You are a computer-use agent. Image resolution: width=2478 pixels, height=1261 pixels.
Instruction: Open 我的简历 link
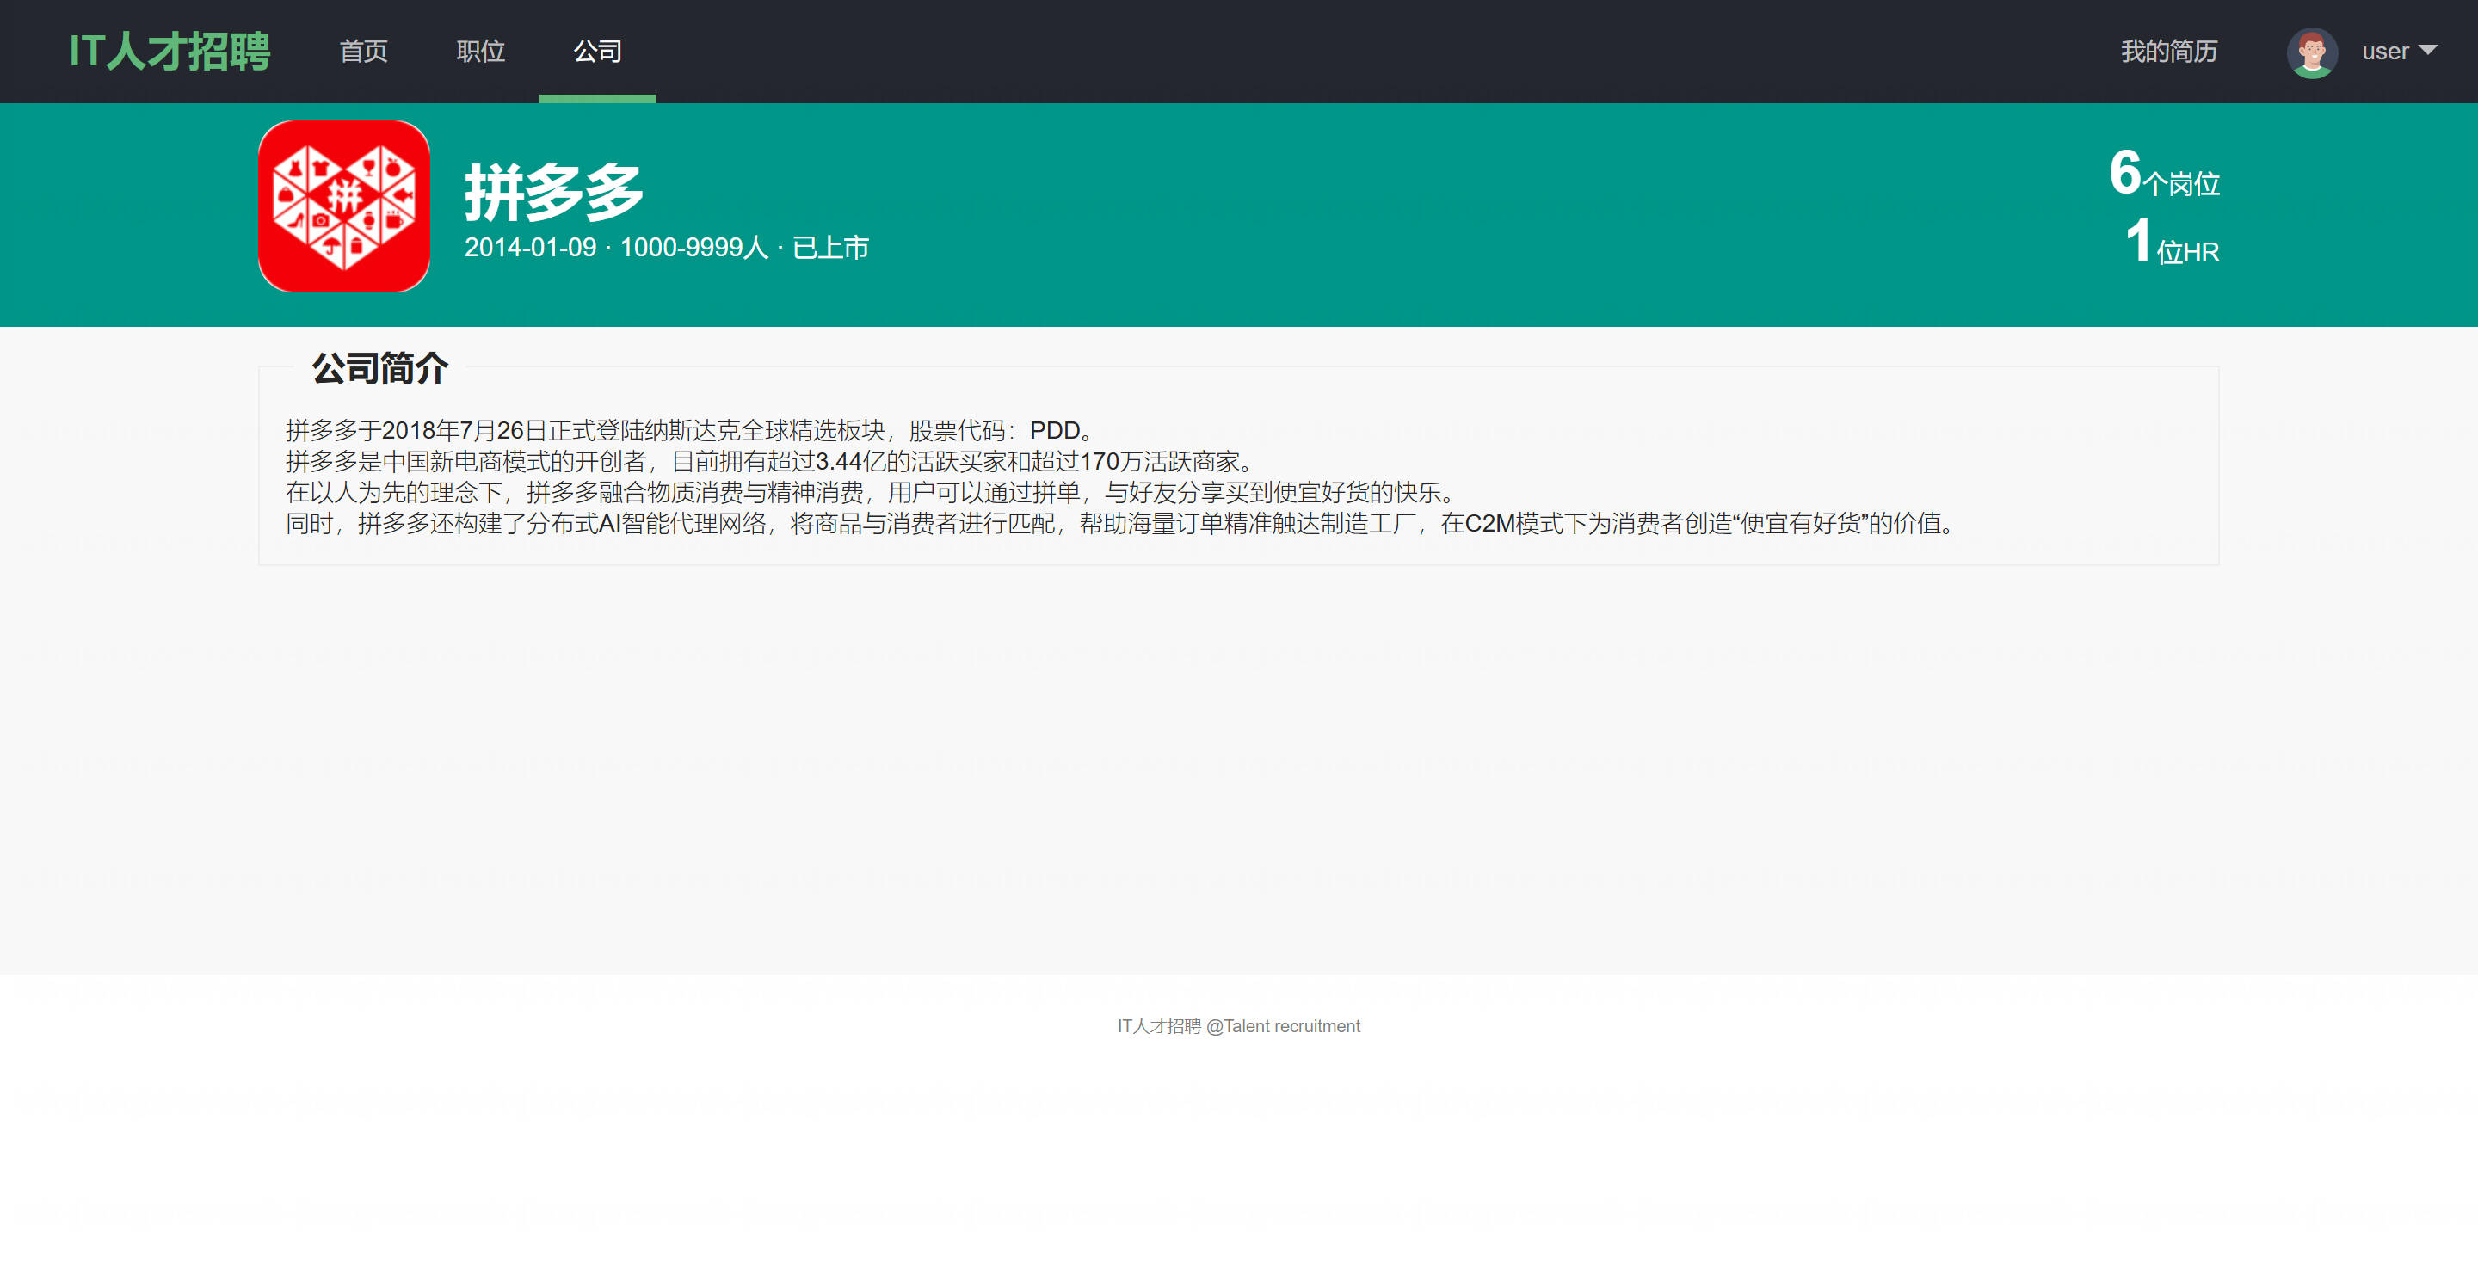(x=2168, y=52)
